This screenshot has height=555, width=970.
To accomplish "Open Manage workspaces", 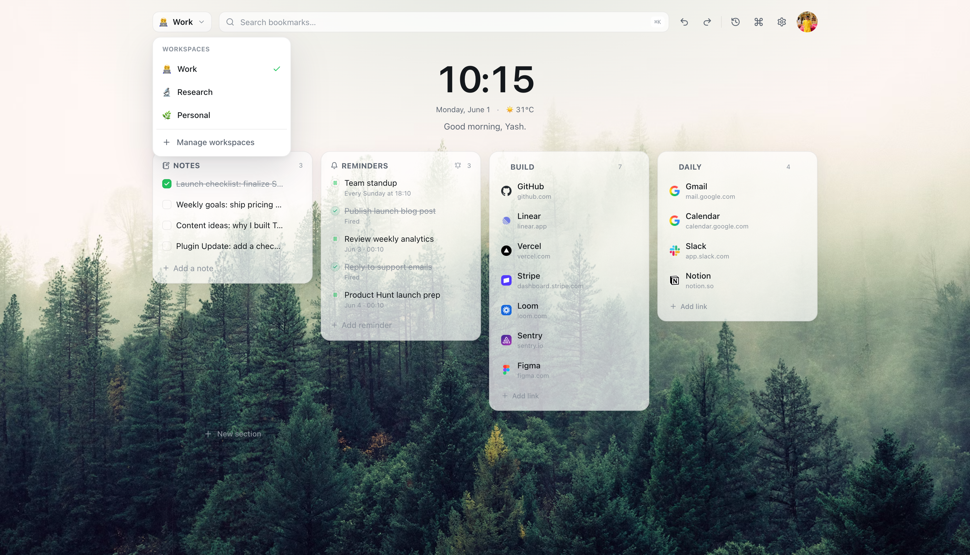I will (x=222, y=142).
